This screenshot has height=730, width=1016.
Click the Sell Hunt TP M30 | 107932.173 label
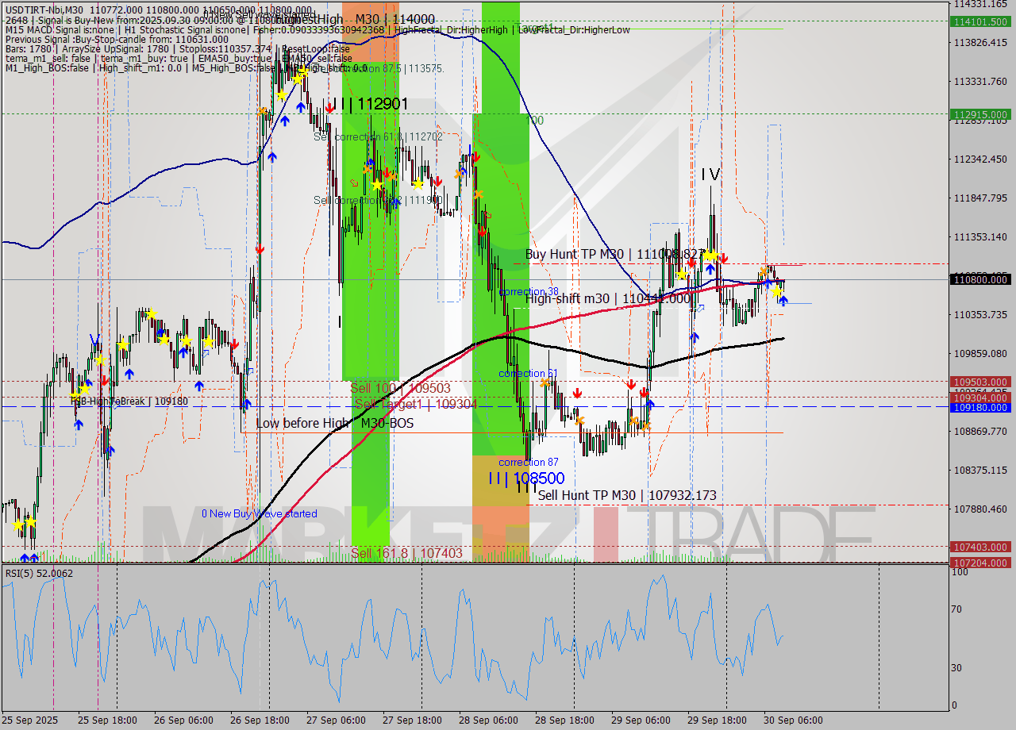tap(627, 495)
